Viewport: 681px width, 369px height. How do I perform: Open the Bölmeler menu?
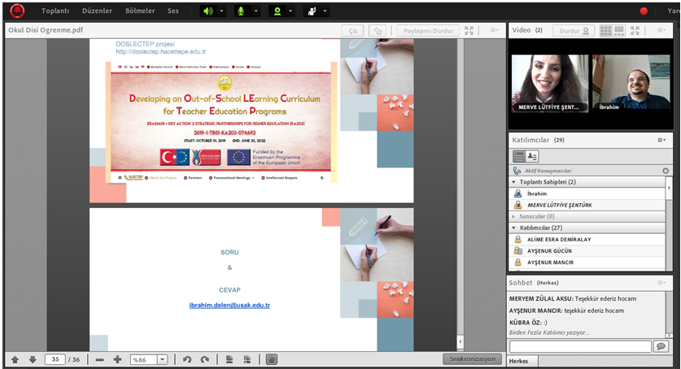[140, 11]
